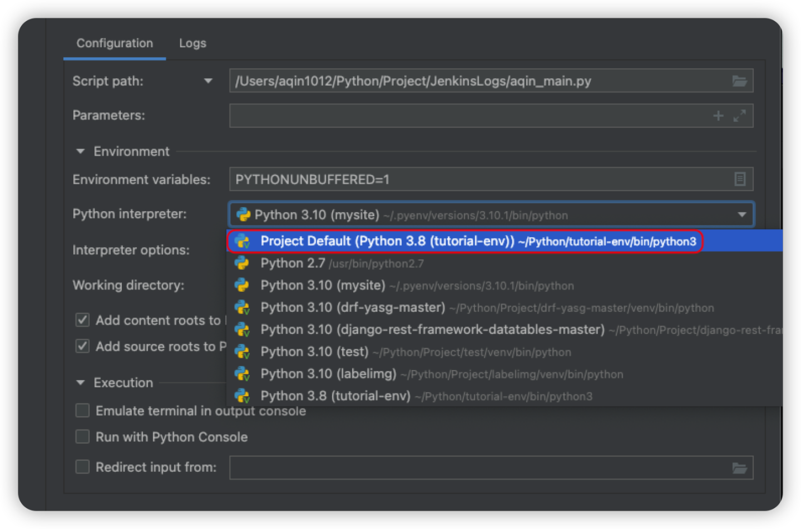
Task: Select Python 3.10 (mysite) in list
Action: pyautogui.click(x=505, y=286)
